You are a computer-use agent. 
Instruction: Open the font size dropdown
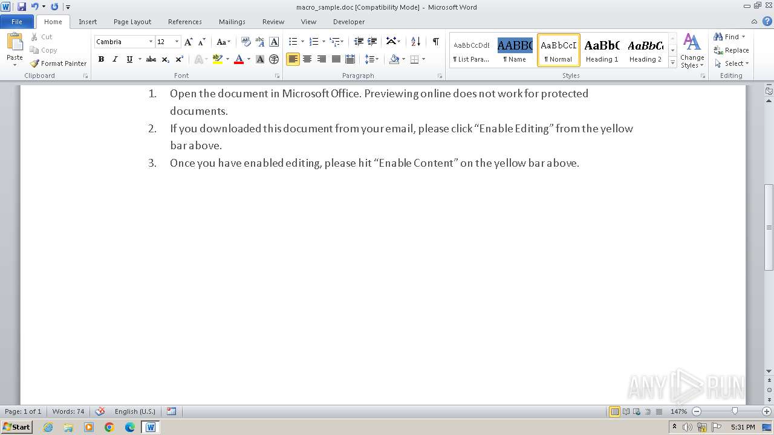(x=177, y=42)
